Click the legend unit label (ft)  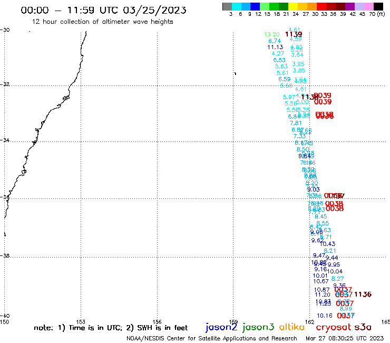[x=381, y=14]
